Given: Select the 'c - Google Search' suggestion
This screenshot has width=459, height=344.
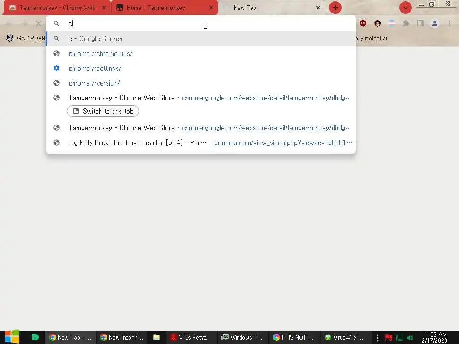Looking at the screenshot, I should coord(201,39).
